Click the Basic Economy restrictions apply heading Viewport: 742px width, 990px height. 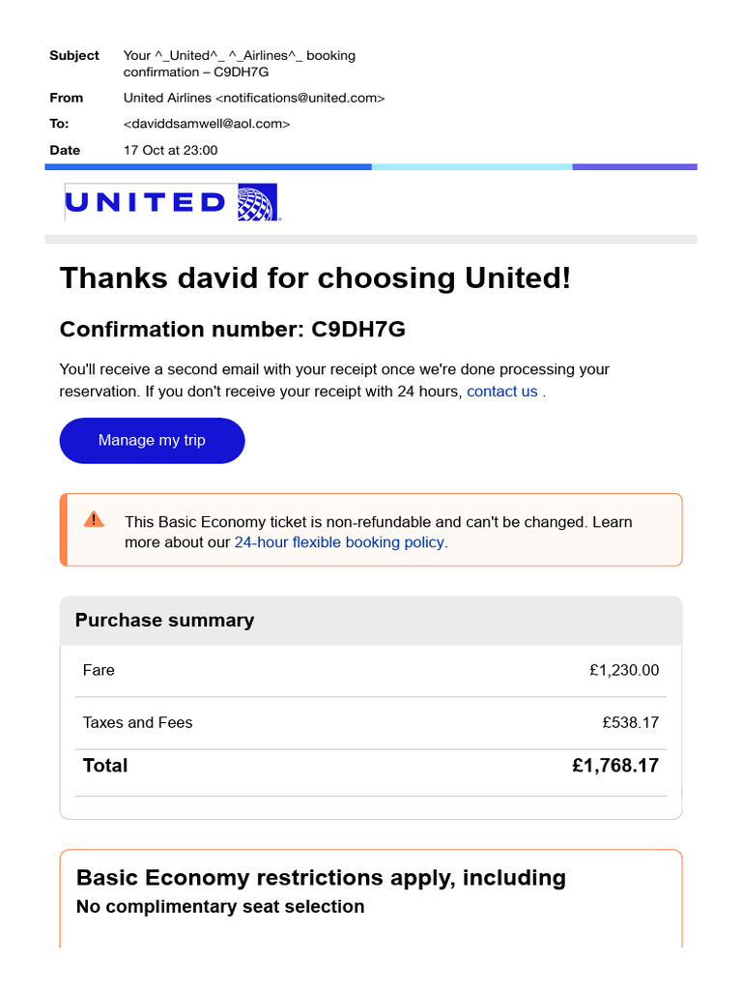[x=321, y=878]
